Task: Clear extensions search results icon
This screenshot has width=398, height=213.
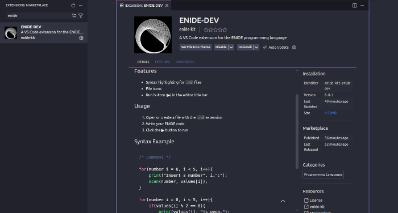Action: tap(74, 15)
